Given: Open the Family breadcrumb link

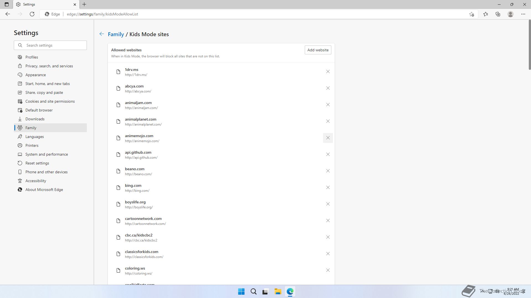Looking at the screenshot, I should (116, 34).
